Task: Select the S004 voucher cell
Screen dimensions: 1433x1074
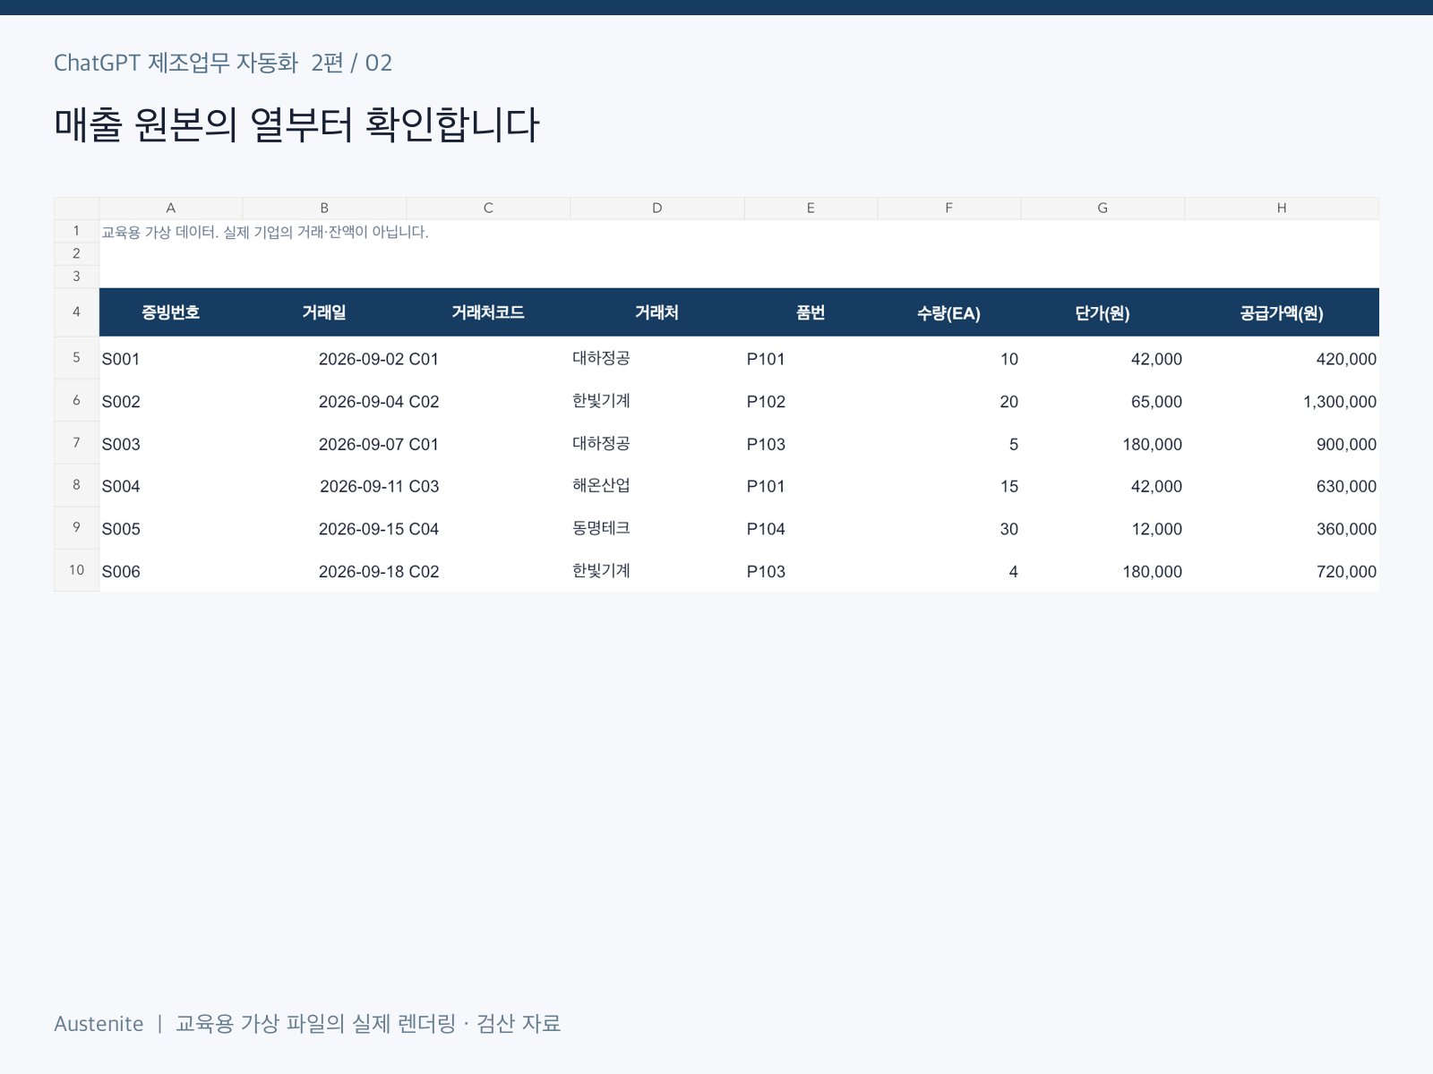Action: (170, 486)
